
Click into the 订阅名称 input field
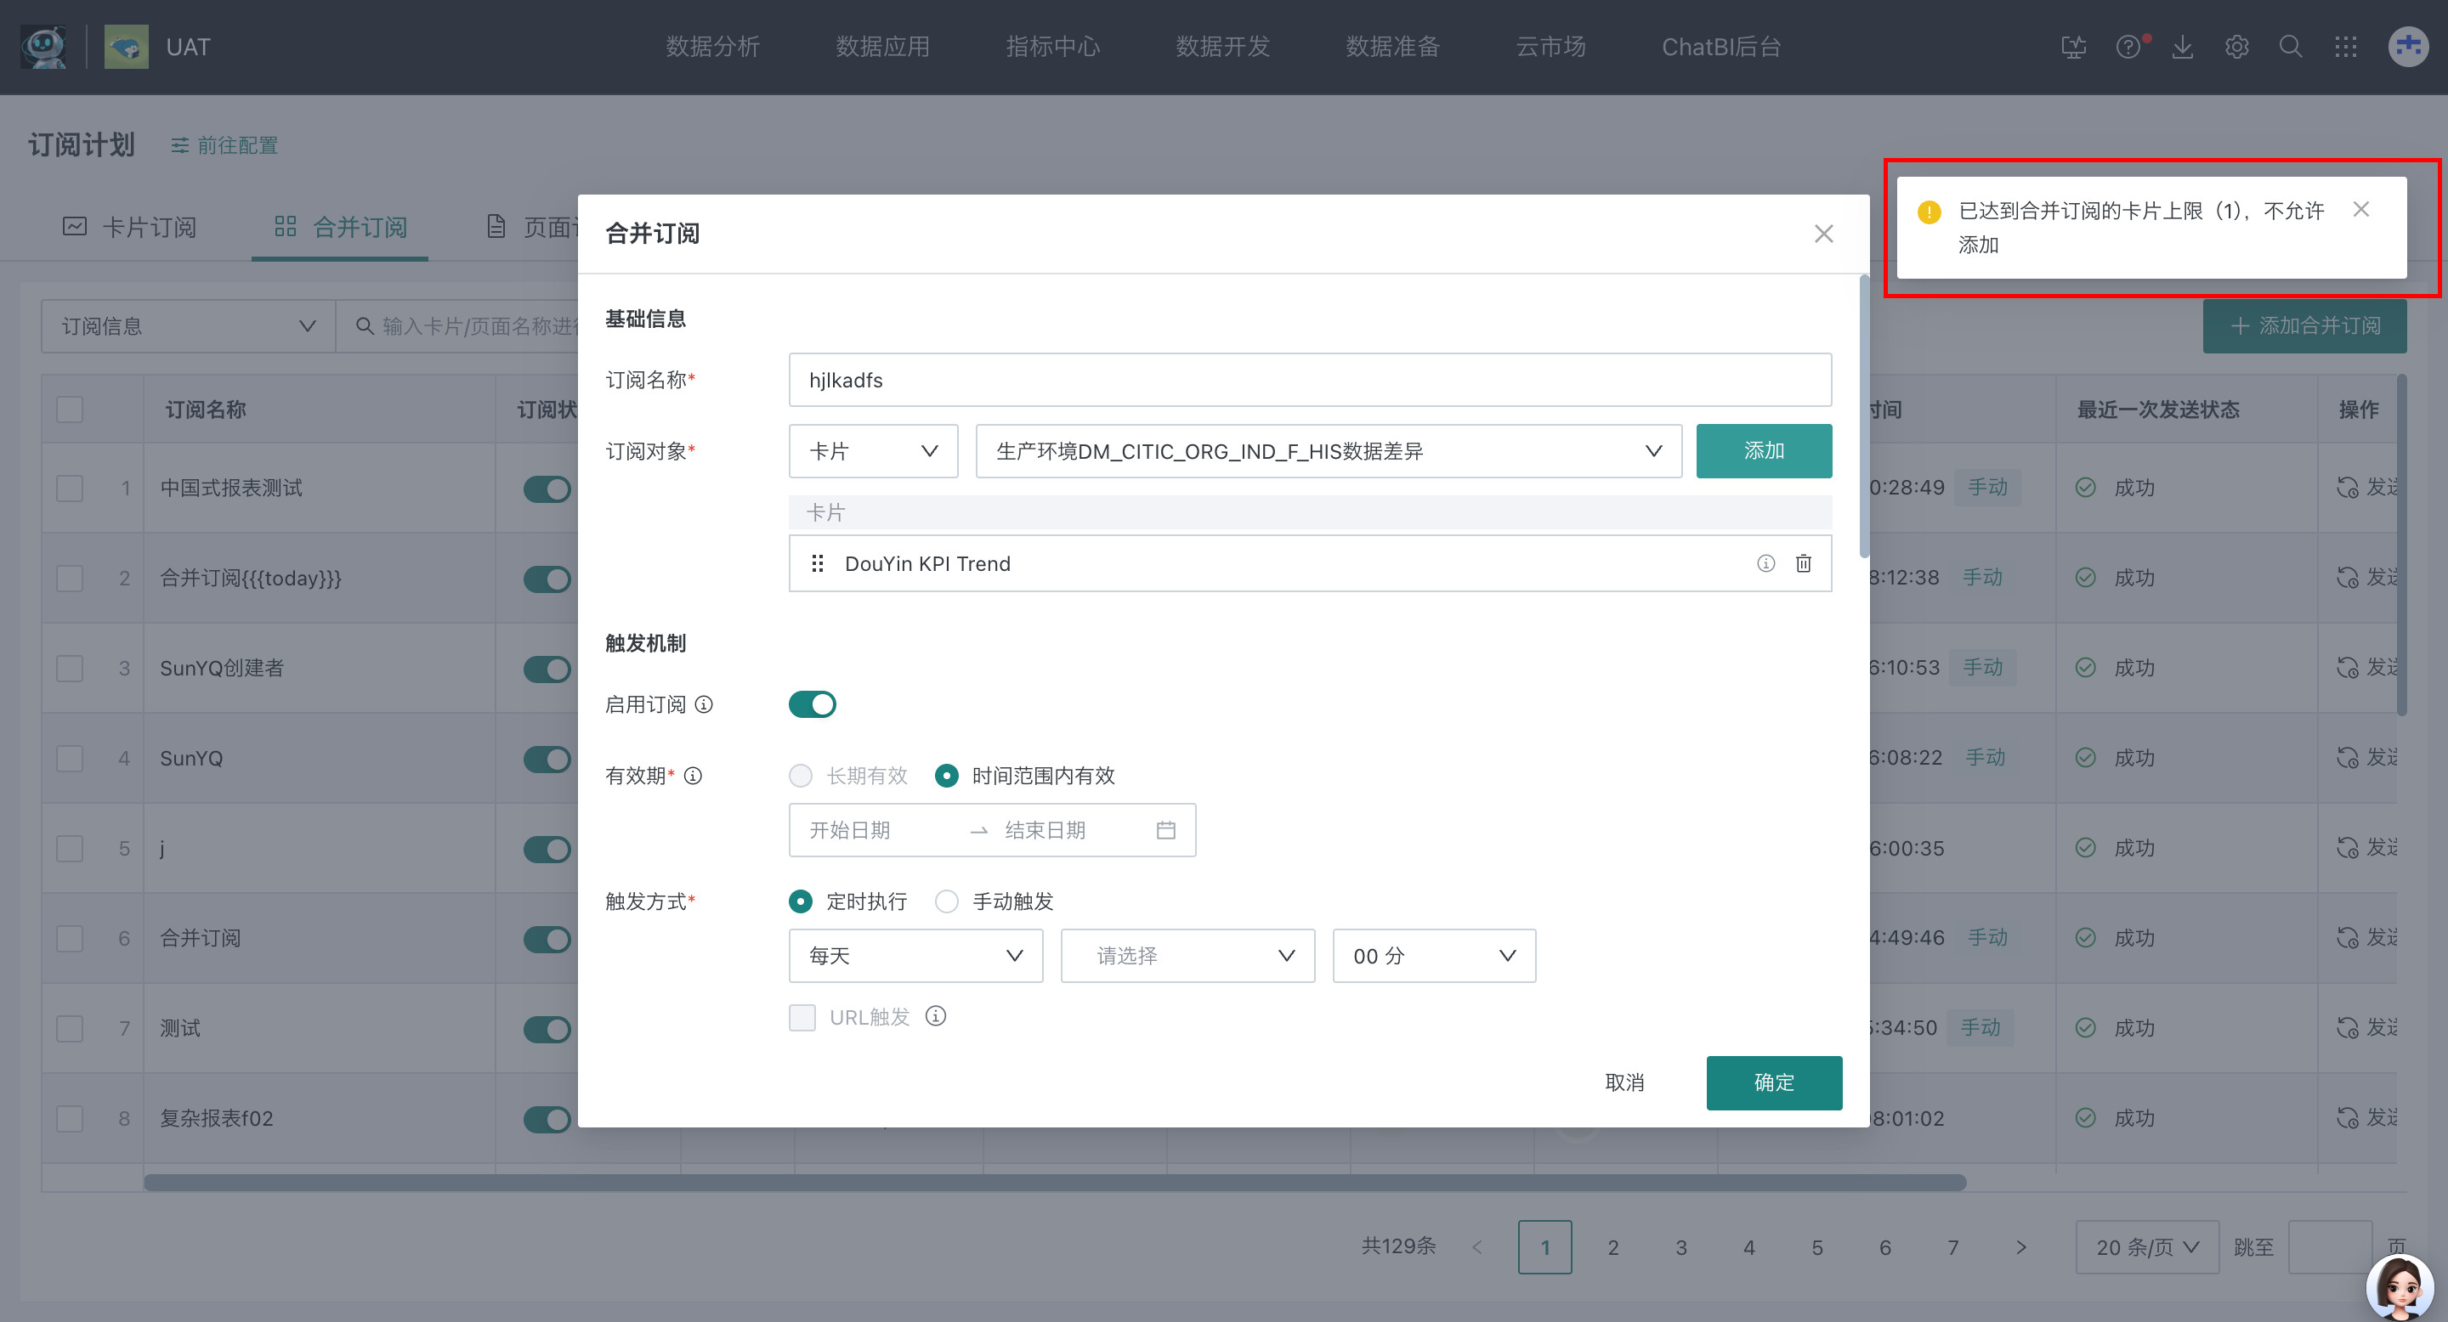(x=1309, y=380)
